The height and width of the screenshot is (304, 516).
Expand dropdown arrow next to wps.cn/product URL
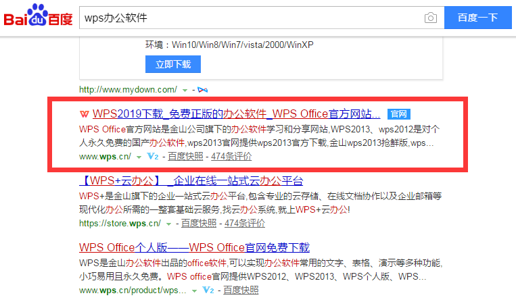pos(194,291)
